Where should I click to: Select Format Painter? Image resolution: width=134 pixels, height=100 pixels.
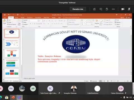point(11,24)
